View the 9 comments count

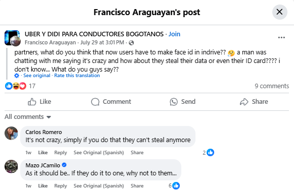click(272, 86)
